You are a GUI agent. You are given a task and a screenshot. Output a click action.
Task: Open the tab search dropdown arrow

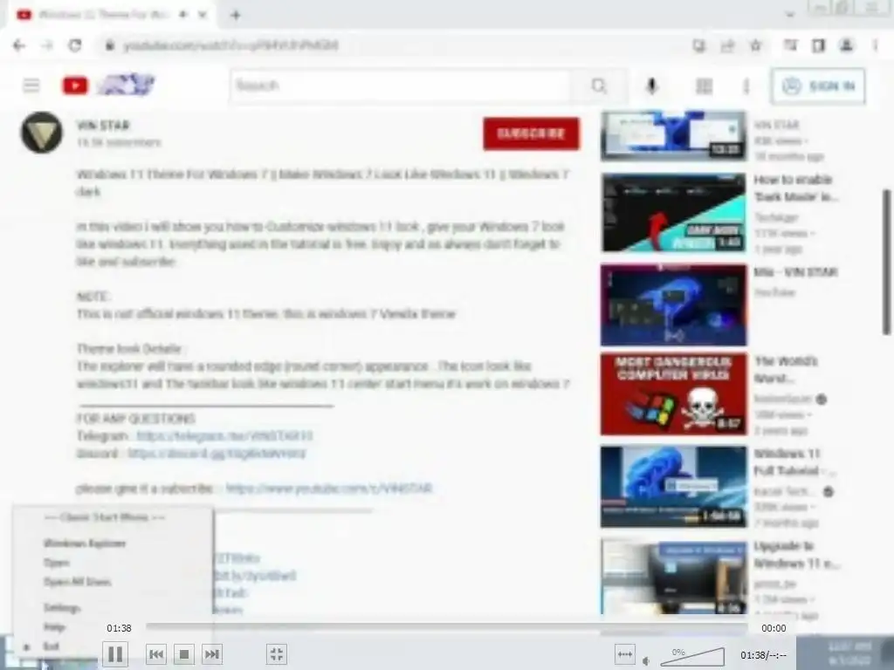(x=790, y=16)
